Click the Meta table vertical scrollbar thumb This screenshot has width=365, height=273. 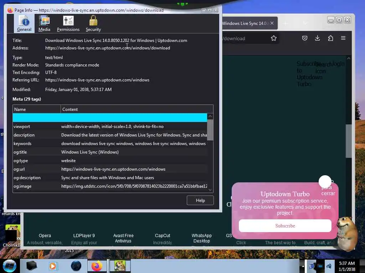210,130
